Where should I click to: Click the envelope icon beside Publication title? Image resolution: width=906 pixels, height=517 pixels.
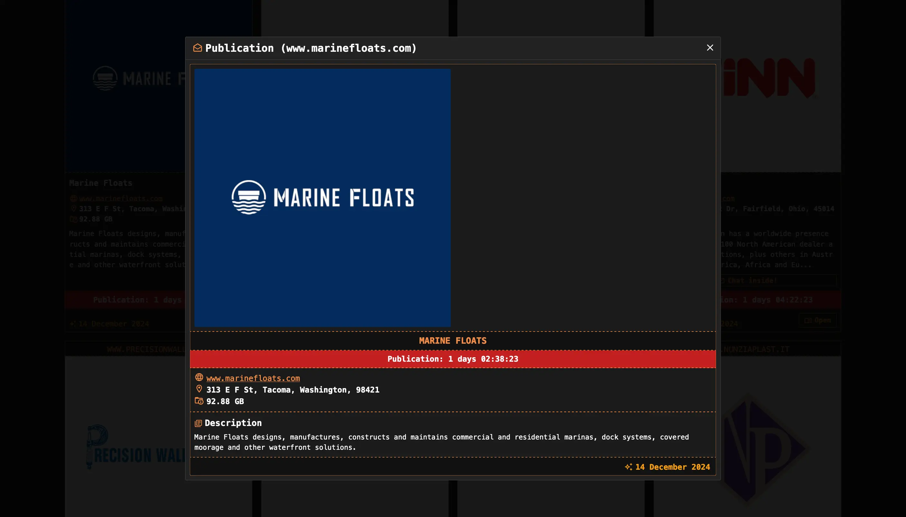(x=197, y=48)
